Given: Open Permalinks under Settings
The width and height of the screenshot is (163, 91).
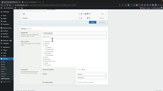Looking at the screenshot, I should (x=4, y=74).
